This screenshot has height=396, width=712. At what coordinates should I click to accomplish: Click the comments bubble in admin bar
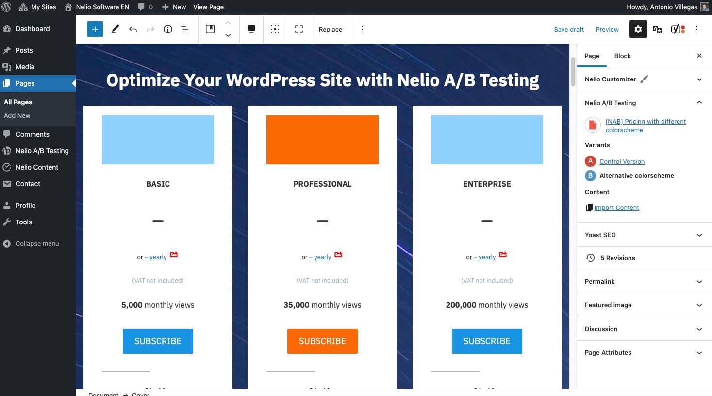(145, 7)
